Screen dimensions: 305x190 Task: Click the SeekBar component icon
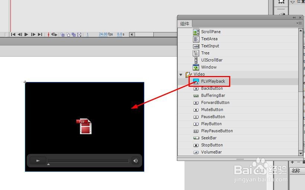196,138
